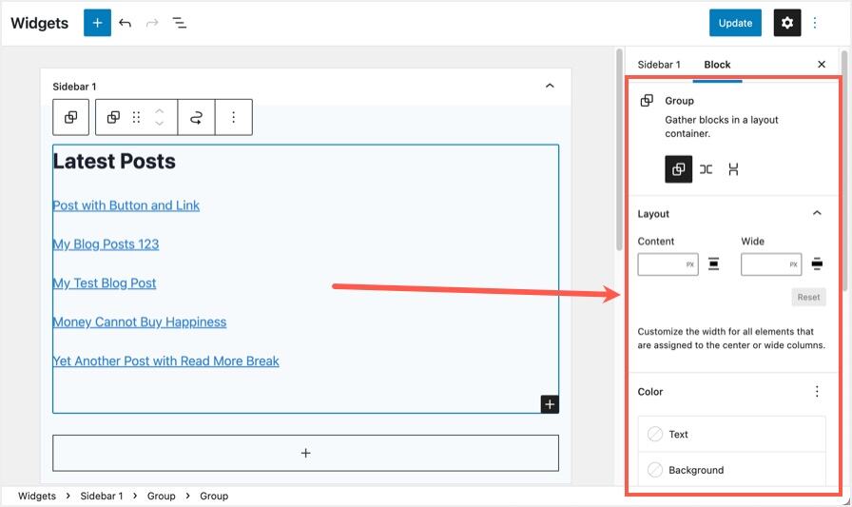Open block toolbar three-dot options

(x=234, y=117)
